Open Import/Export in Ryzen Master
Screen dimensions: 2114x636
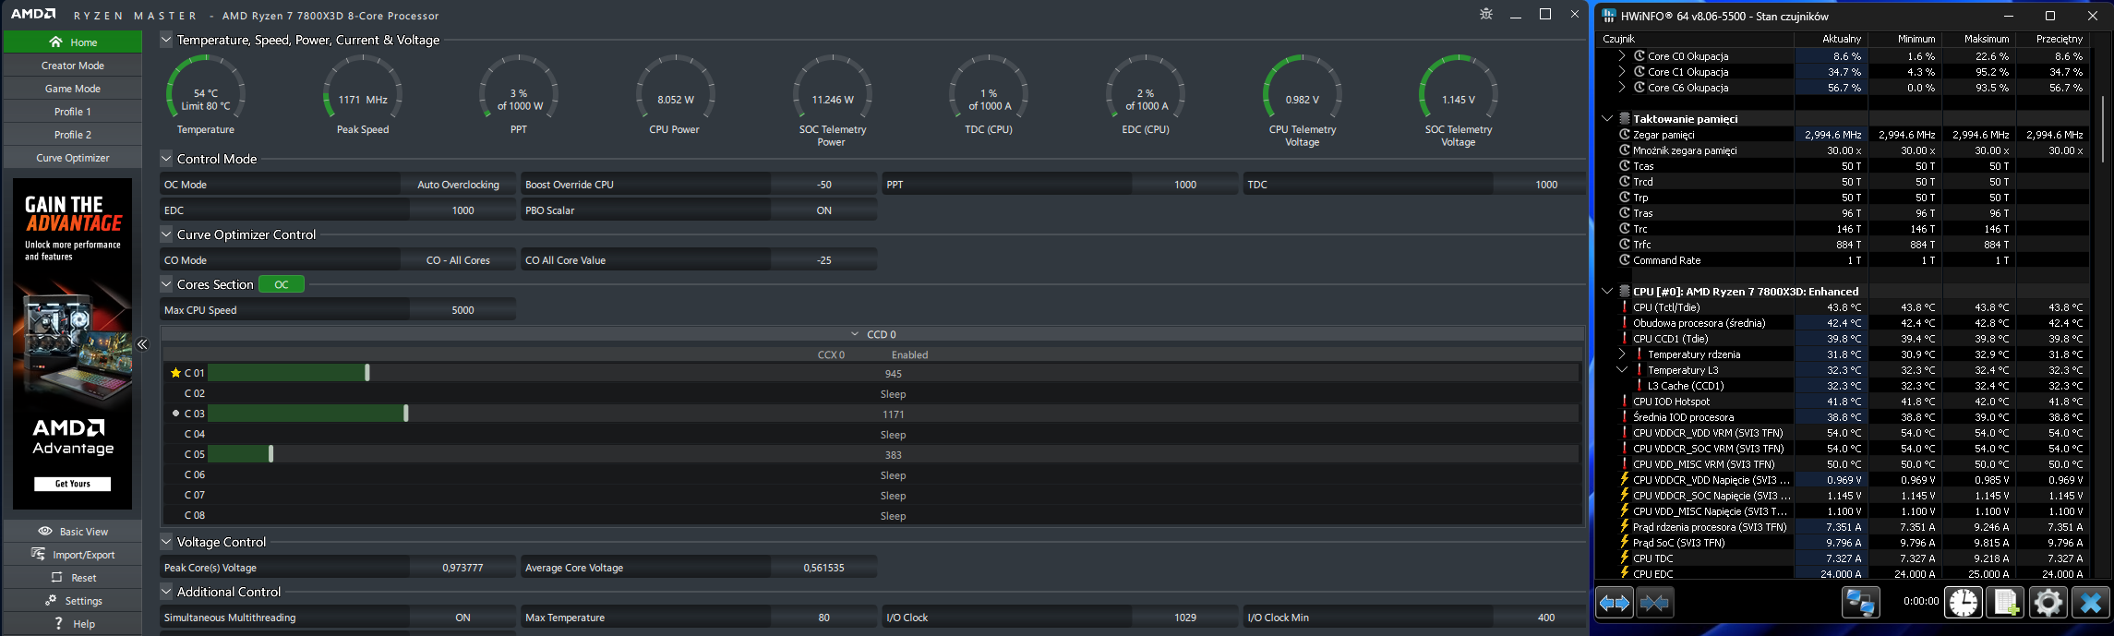[73, 555]
